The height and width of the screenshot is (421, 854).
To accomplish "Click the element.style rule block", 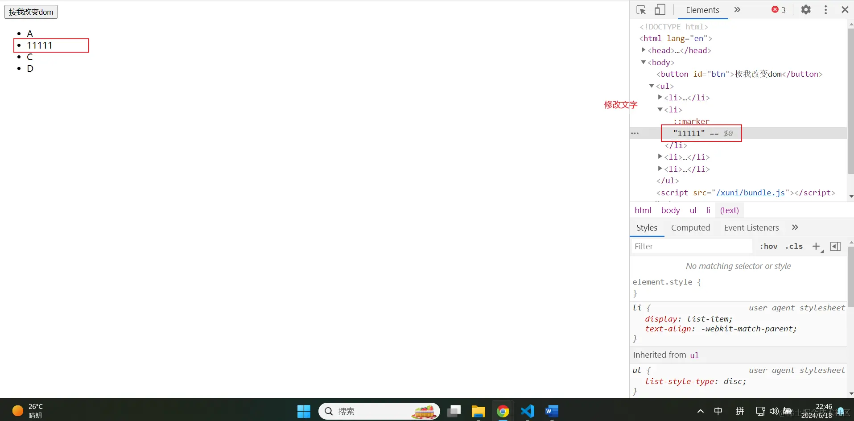I will (x=738, y=287).
